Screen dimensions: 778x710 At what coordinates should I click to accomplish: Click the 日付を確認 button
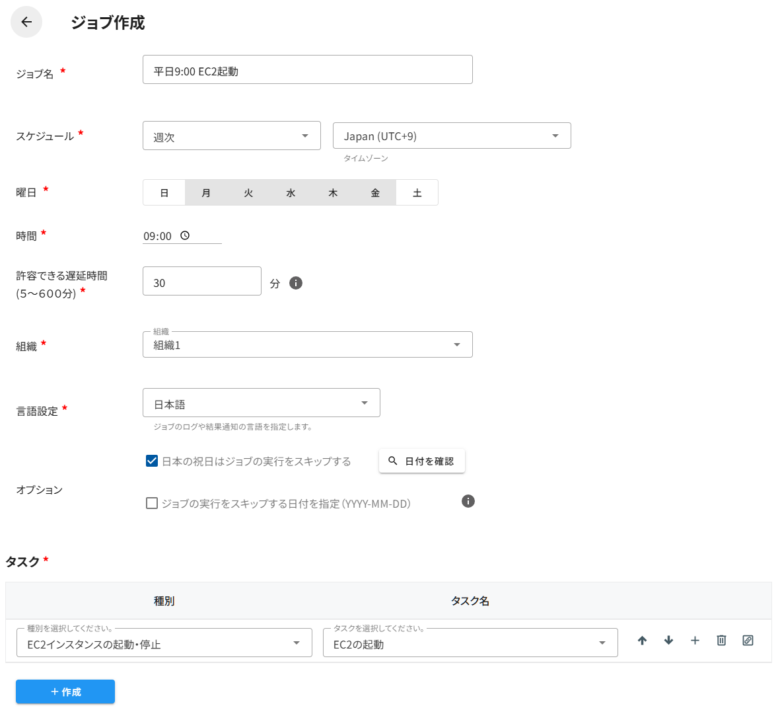[422, 461]
